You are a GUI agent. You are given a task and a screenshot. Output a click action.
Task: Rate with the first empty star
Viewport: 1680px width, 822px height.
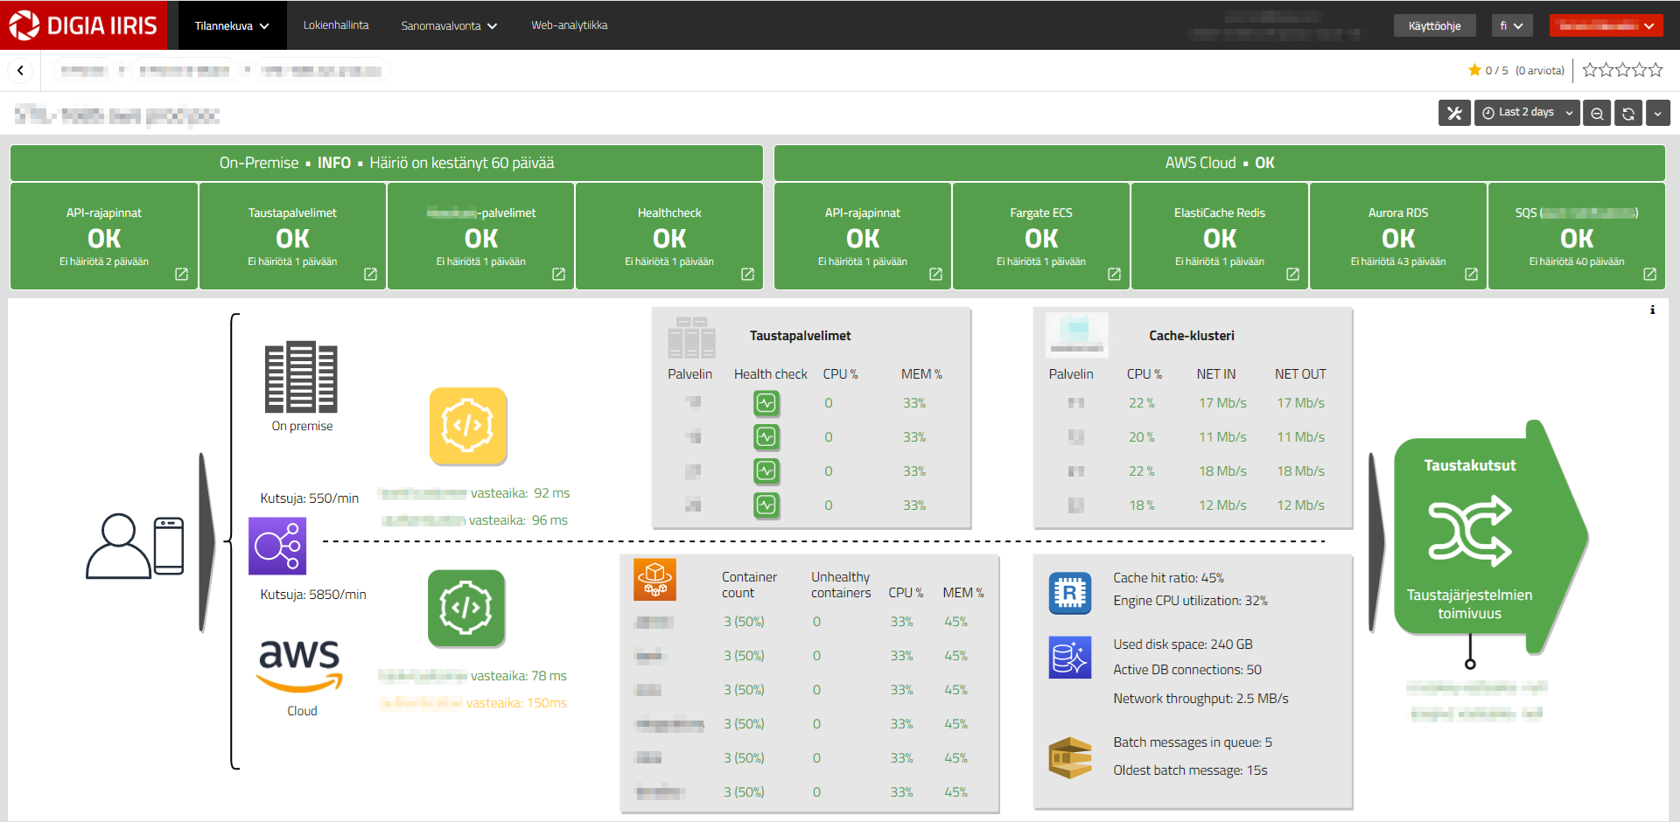click(1590, 70)
